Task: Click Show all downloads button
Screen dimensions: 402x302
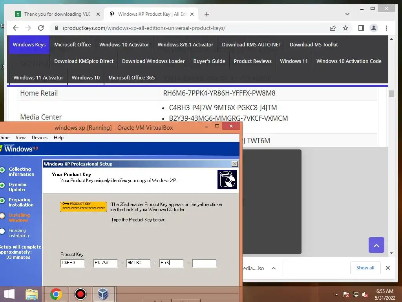Action: (x=365, y=268)
